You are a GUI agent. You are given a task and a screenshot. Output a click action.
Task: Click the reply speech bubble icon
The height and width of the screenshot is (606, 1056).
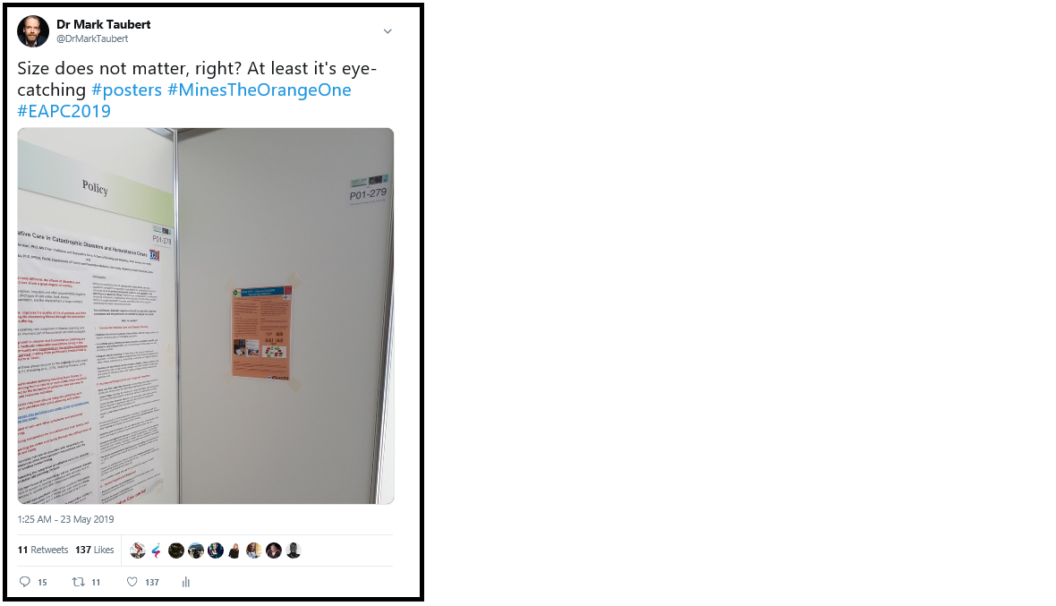click(x=25, y=582)
